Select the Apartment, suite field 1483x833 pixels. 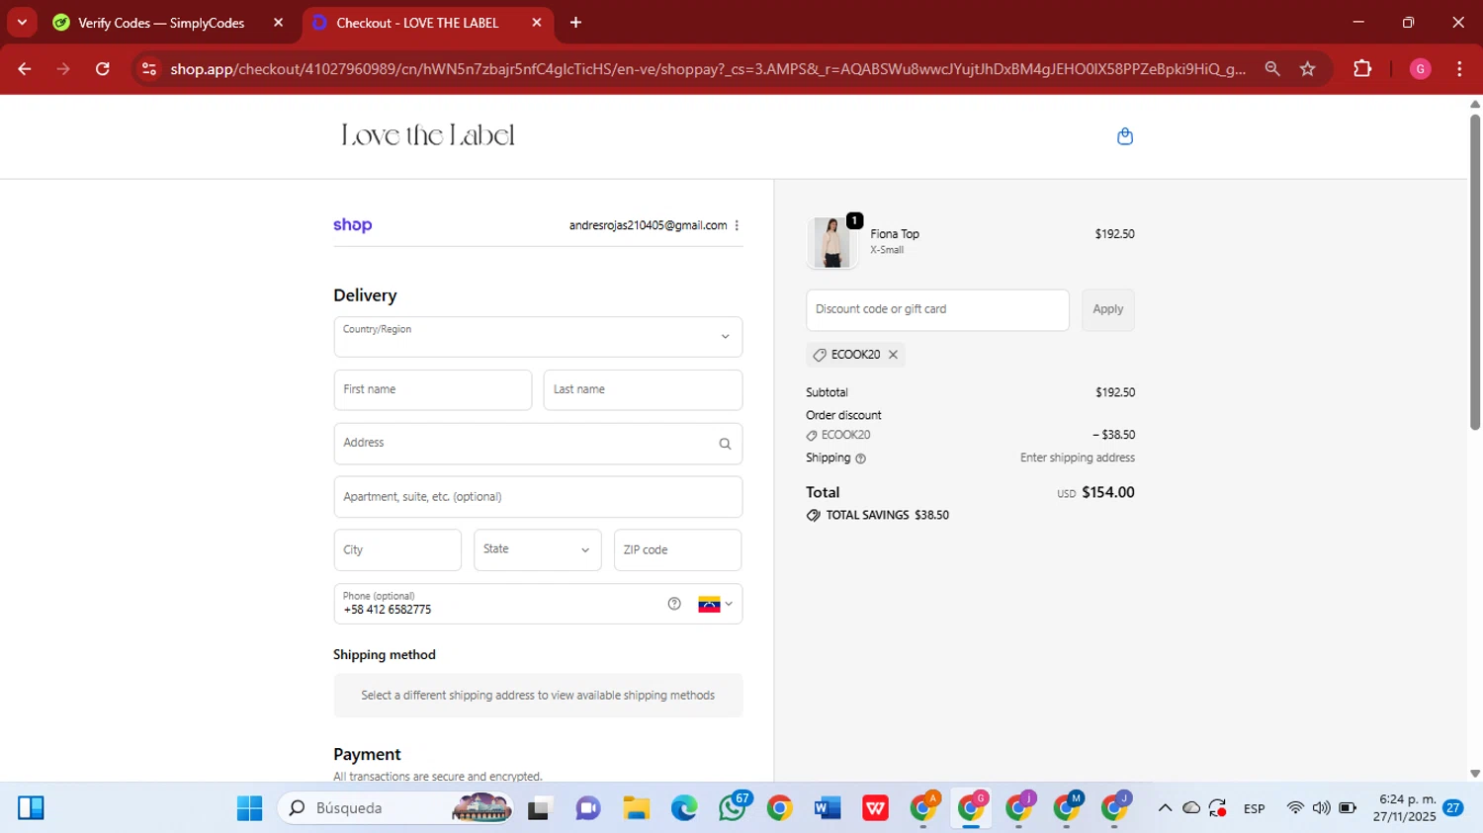coord(538,497)
